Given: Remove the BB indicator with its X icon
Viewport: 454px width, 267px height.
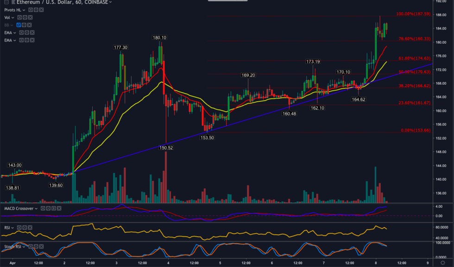Looking at the screenshot, I should 29,25.
